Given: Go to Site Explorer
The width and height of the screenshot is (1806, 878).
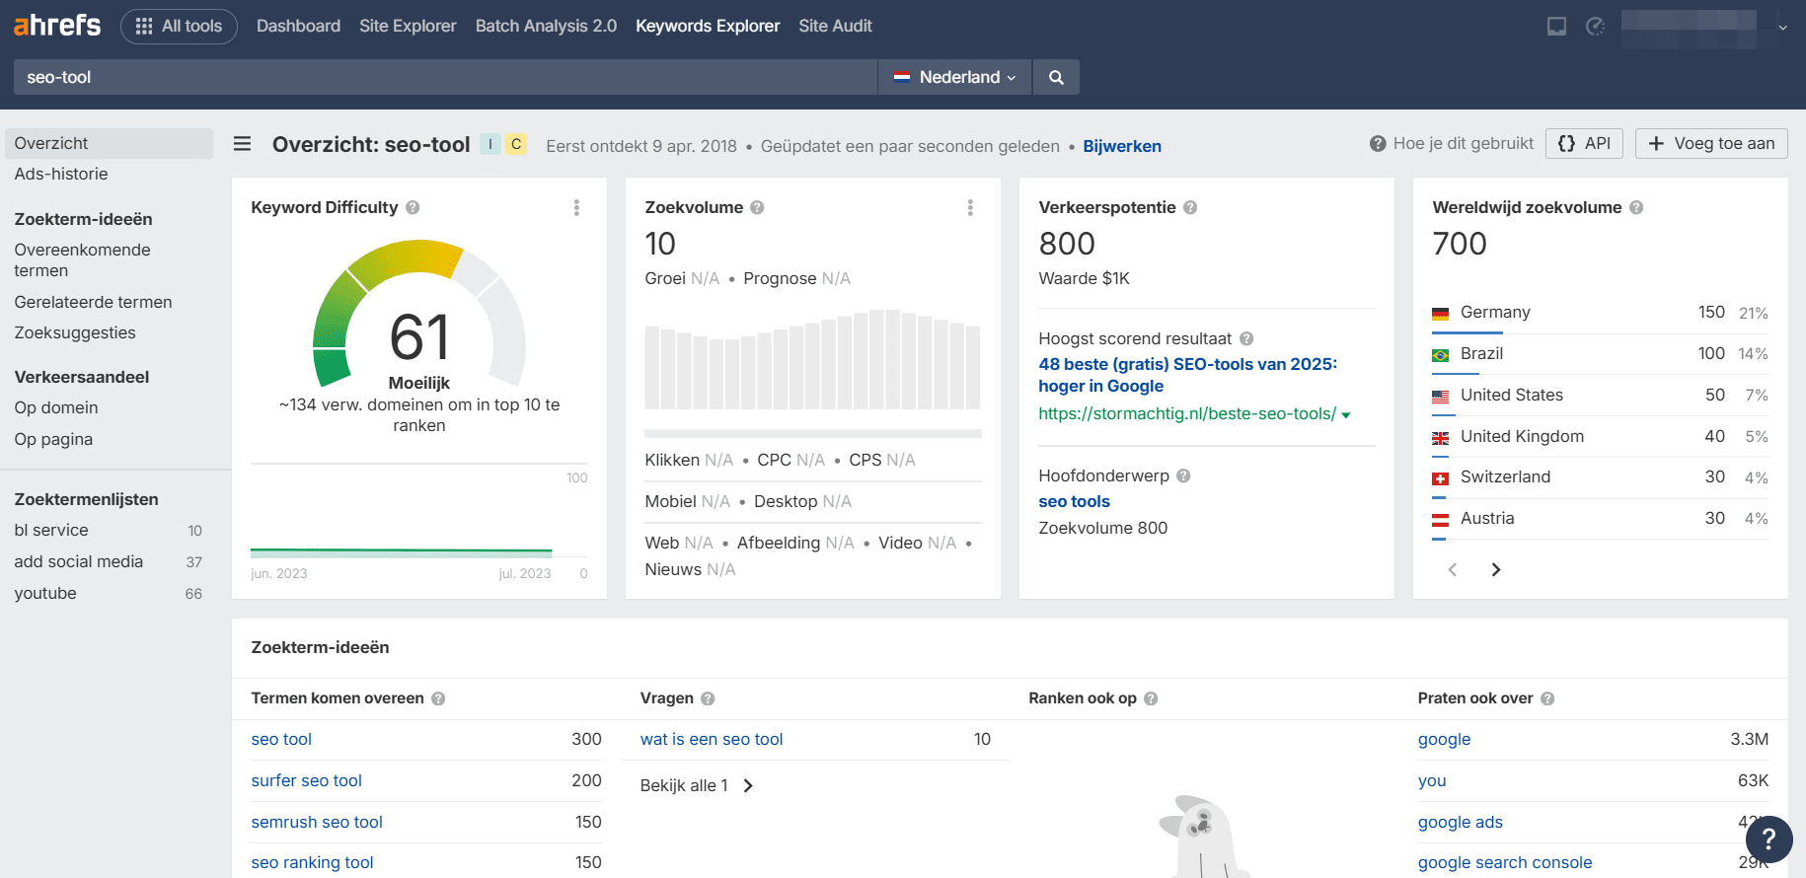Looking at the screenshot, I should tap(408, 26).
